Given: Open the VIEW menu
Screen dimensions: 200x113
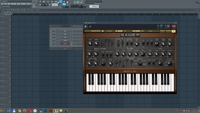Looking at the screenshot, I should 18,4.
